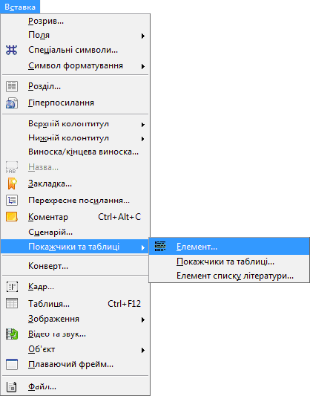
Task: Click the yellow Коментар comment icon
Action: pos(12,217)
